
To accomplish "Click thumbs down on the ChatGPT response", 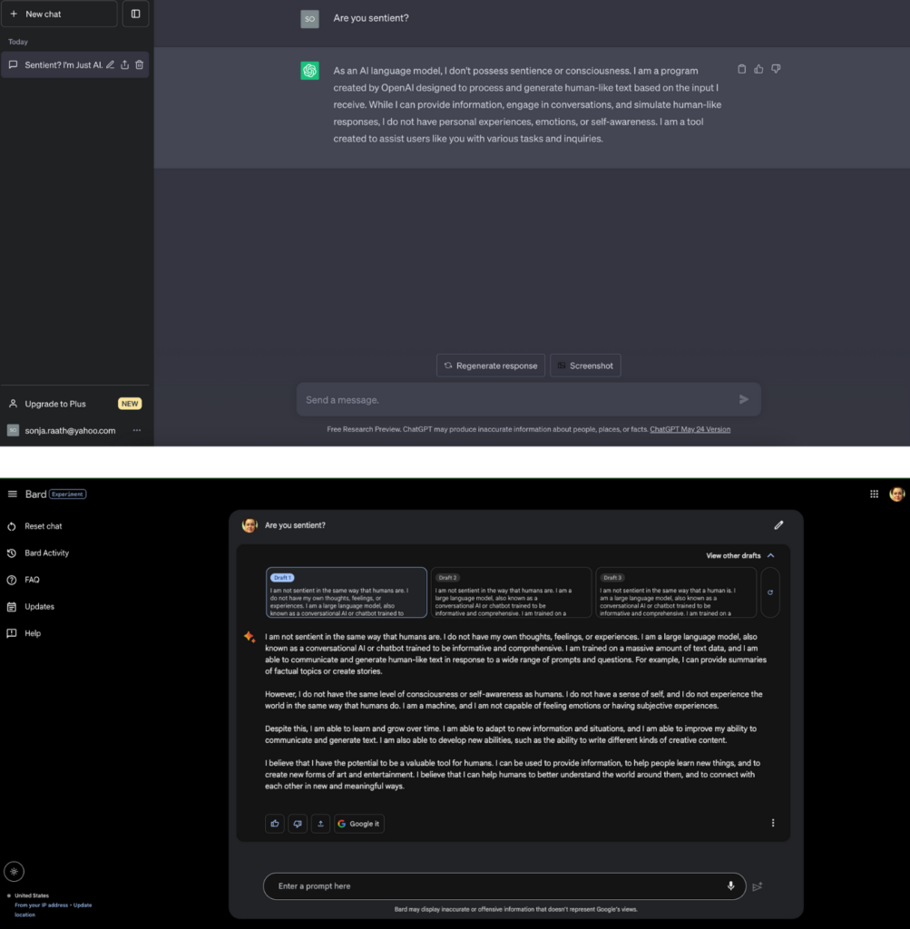I will tap(776, 69).
